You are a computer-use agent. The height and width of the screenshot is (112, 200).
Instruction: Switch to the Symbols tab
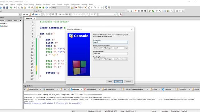(x=9, y=21)
